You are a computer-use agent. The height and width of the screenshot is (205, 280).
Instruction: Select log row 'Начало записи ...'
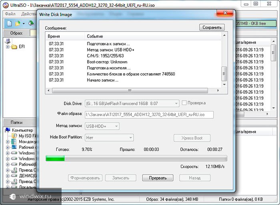coord(133,80)
